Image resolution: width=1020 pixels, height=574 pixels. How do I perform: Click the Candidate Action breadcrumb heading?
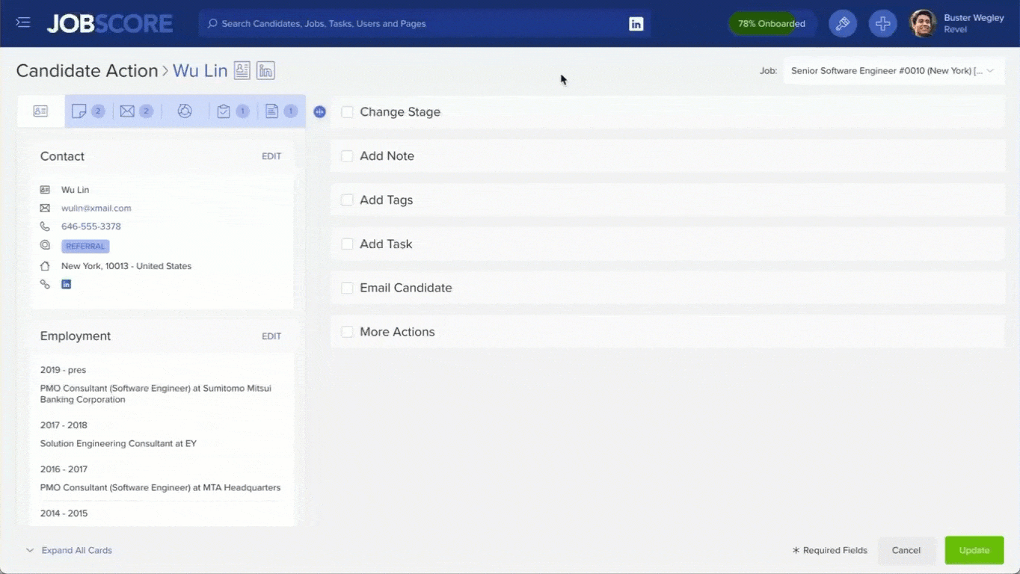pos(87,70)
